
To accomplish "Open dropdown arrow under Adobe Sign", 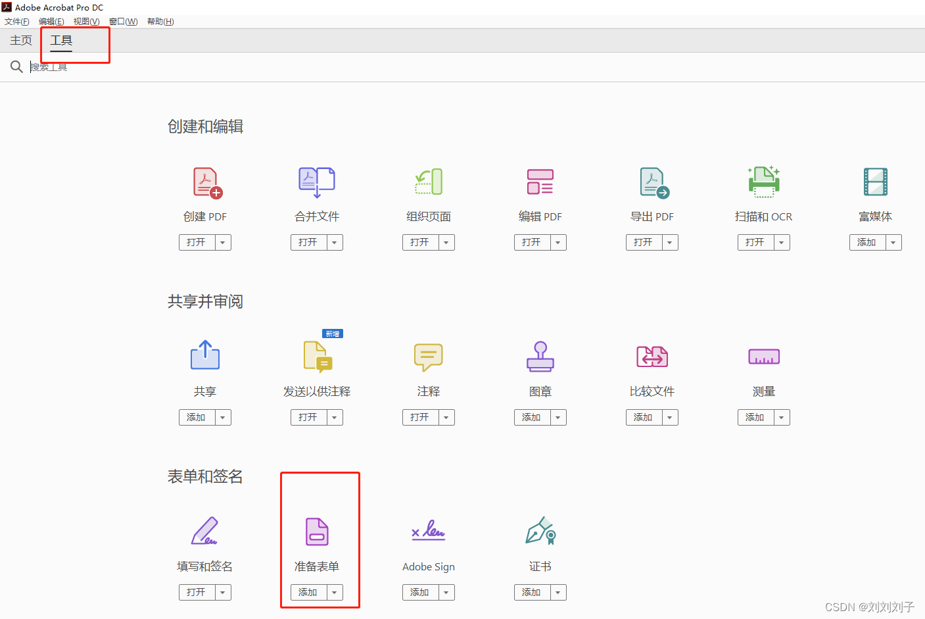I will (446, 592).
